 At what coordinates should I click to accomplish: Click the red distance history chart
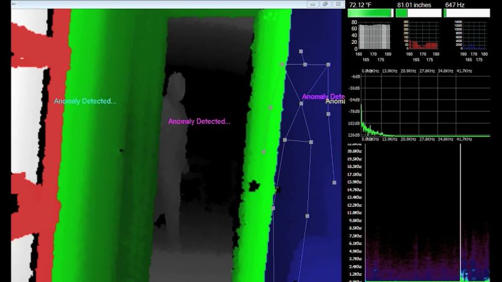tap(424, 36)
